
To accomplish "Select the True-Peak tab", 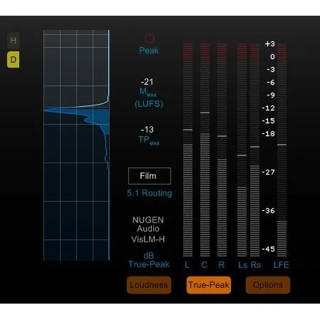I will tap(209, 285).
